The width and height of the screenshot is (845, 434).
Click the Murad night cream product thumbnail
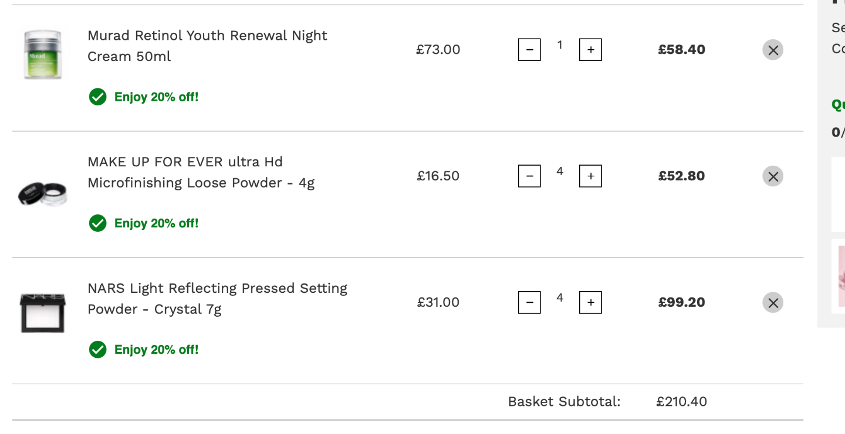(42, 54)
